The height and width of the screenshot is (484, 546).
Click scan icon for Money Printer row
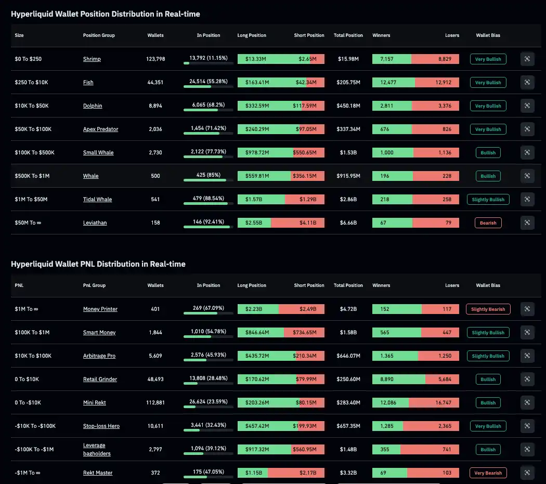point(527,309)
